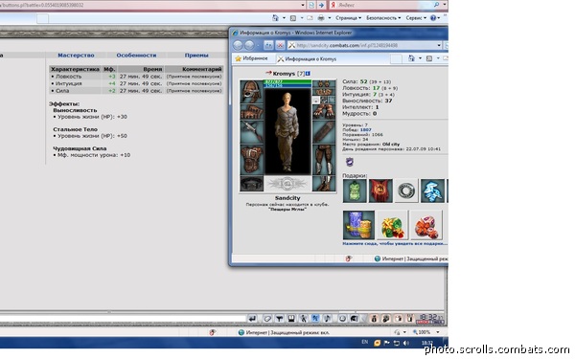The height and width of the screenshot is (359, 575).
Task: Open the Безопасность menu
Action: pyautogui.click(x=383, y=18)
